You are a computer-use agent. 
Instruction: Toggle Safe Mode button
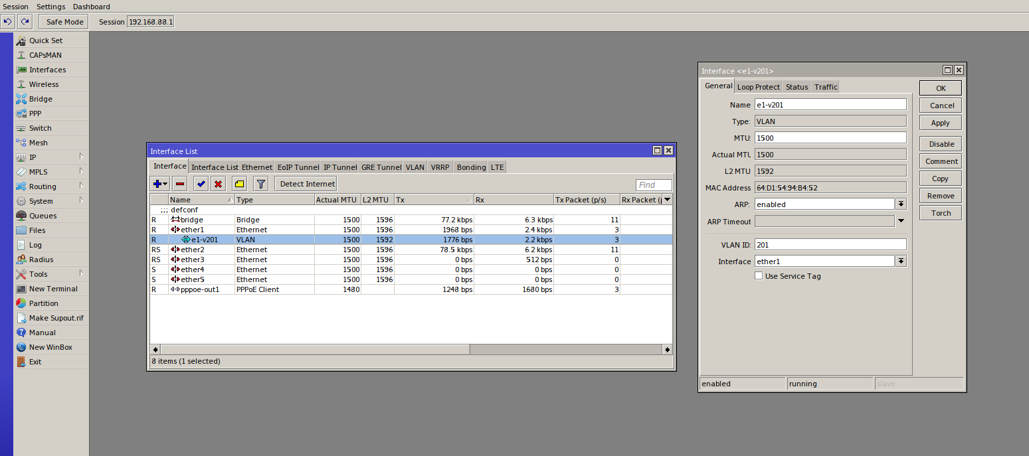[x=64, y=22]
